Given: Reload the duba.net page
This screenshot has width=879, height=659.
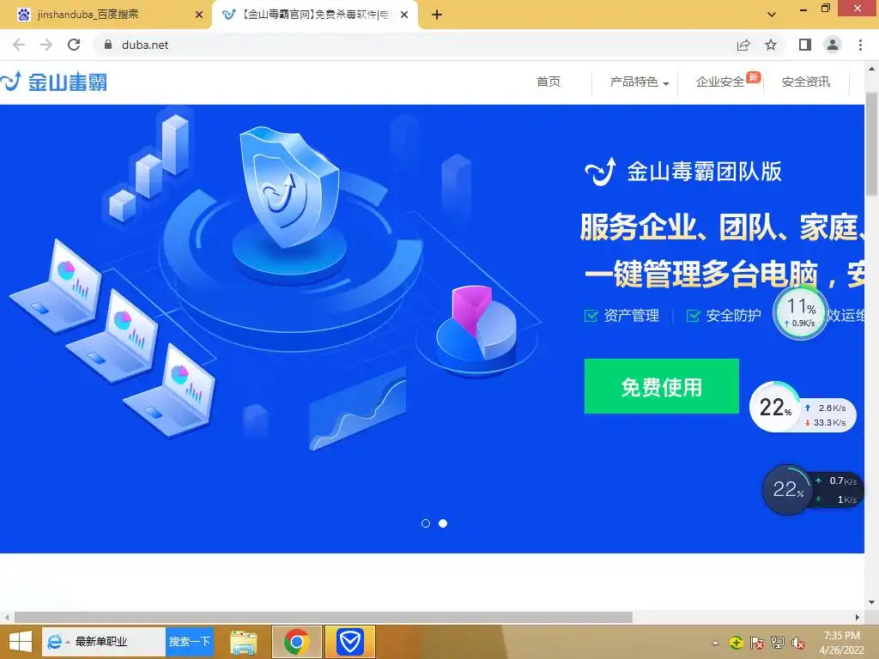Looking at the screenshot, I should (74, 45).
